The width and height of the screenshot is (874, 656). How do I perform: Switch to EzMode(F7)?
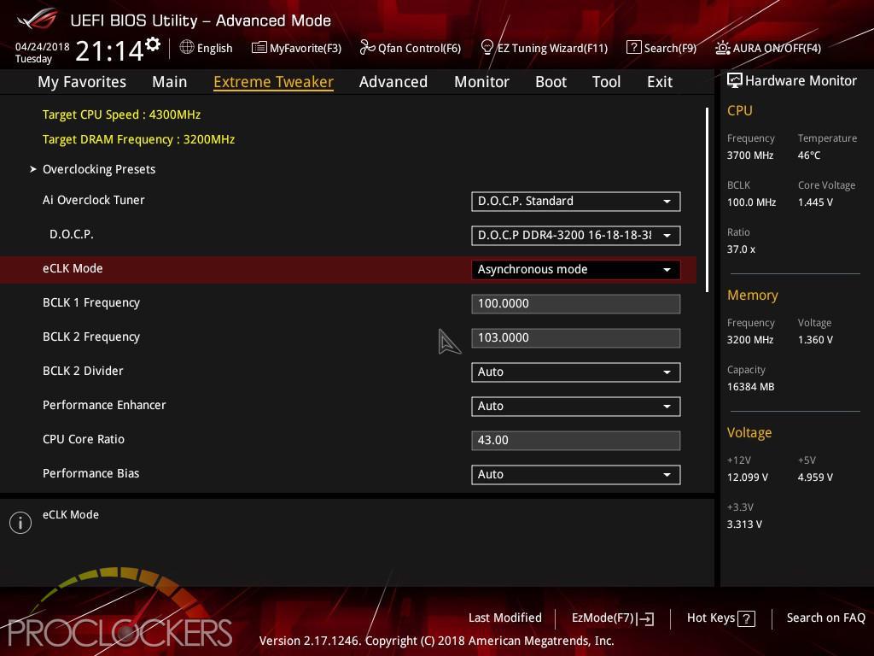coord(613,618)
